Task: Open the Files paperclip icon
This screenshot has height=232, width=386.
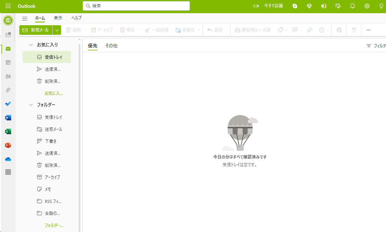Action: click(x=8, y=90)
